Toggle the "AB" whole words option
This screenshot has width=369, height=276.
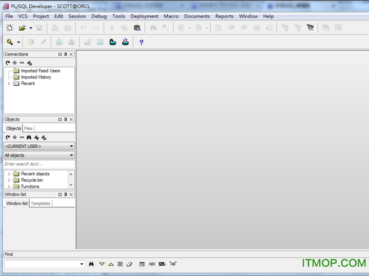173,264
